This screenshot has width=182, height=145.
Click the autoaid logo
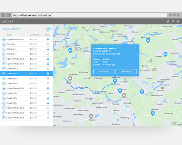pyautogui.click(x=8, y=21)
